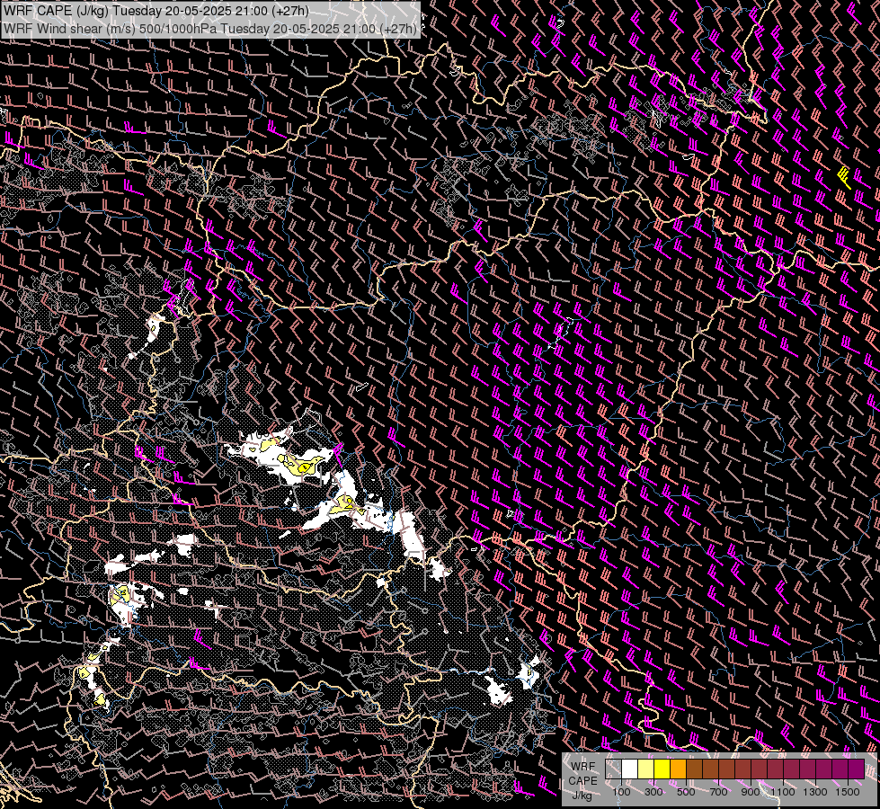Select the empty first legend swatch
Image resolution: width=880 pixels, height=809 pixels.
coord(613,769)
